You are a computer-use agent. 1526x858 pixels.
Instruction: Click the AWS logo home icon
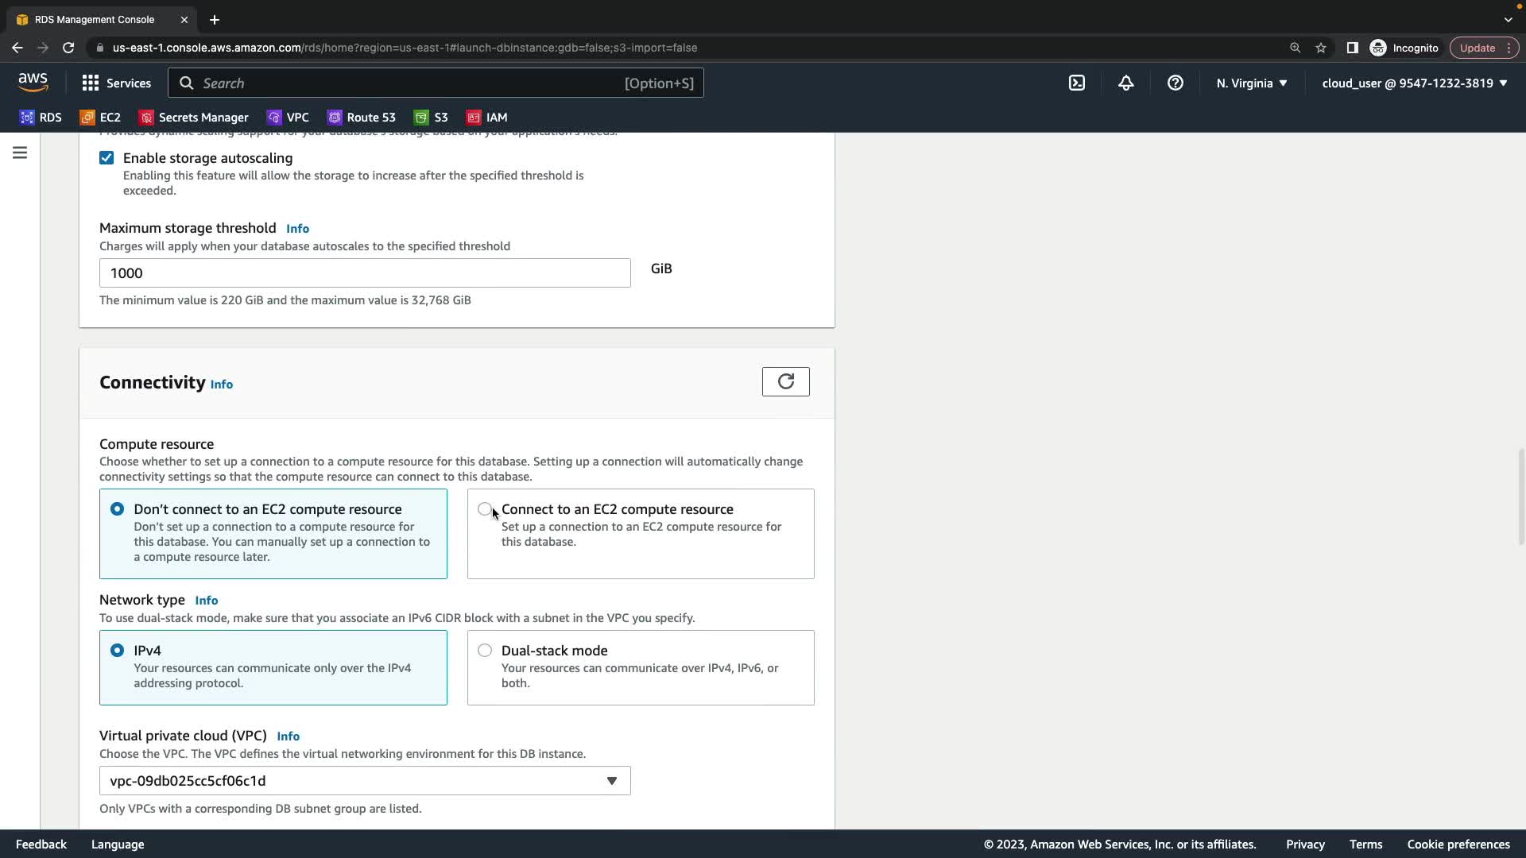(33, 82)
